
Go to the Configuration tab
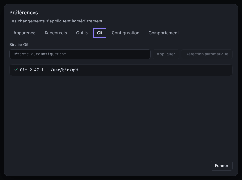click(126, 33)
